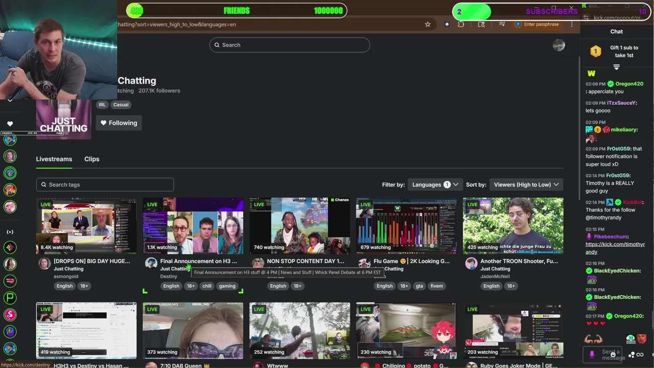
Task: Click the asmongold channel avatar
Action: [x=44, y=263]
